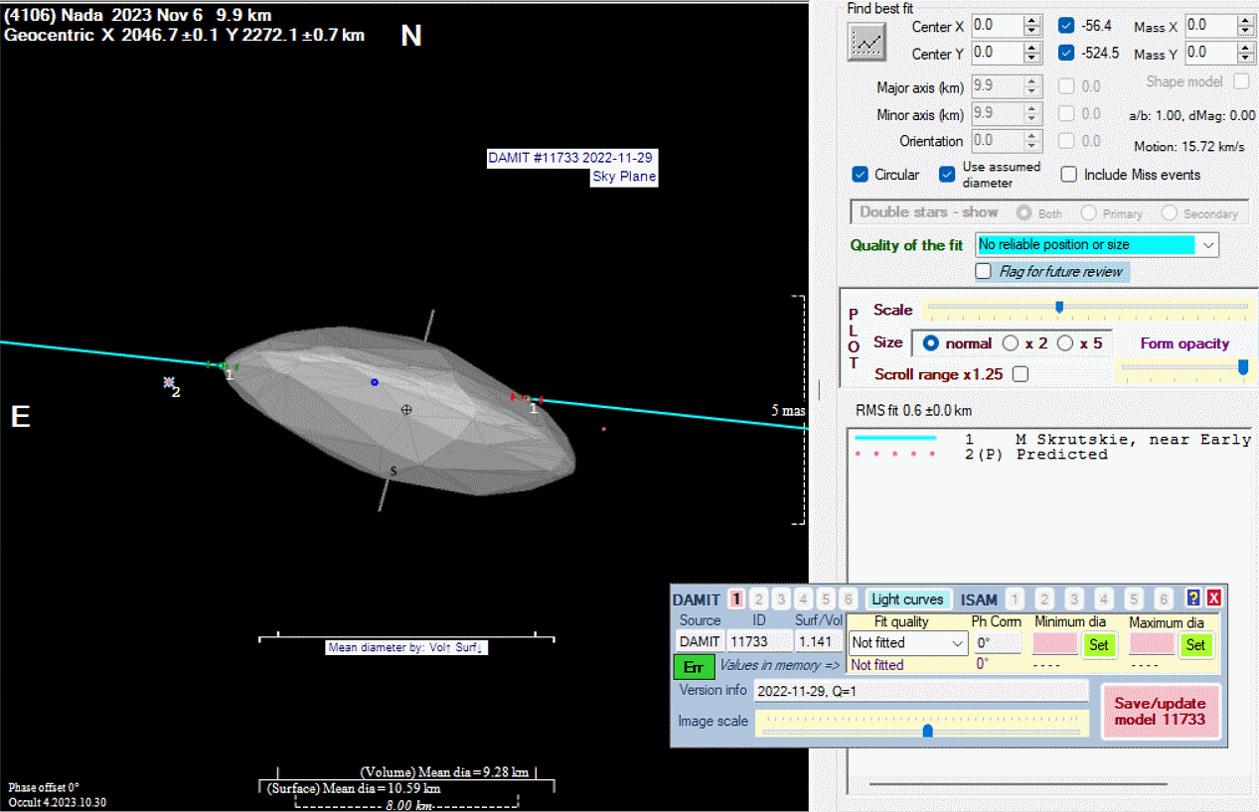Click the DAMIT #11733 sky plane label
Viewport: 1259px width, 812px height.
[572, 167]
